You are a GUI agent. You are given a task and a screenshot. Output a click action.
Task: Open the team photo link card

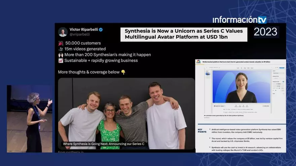point(126,114)
